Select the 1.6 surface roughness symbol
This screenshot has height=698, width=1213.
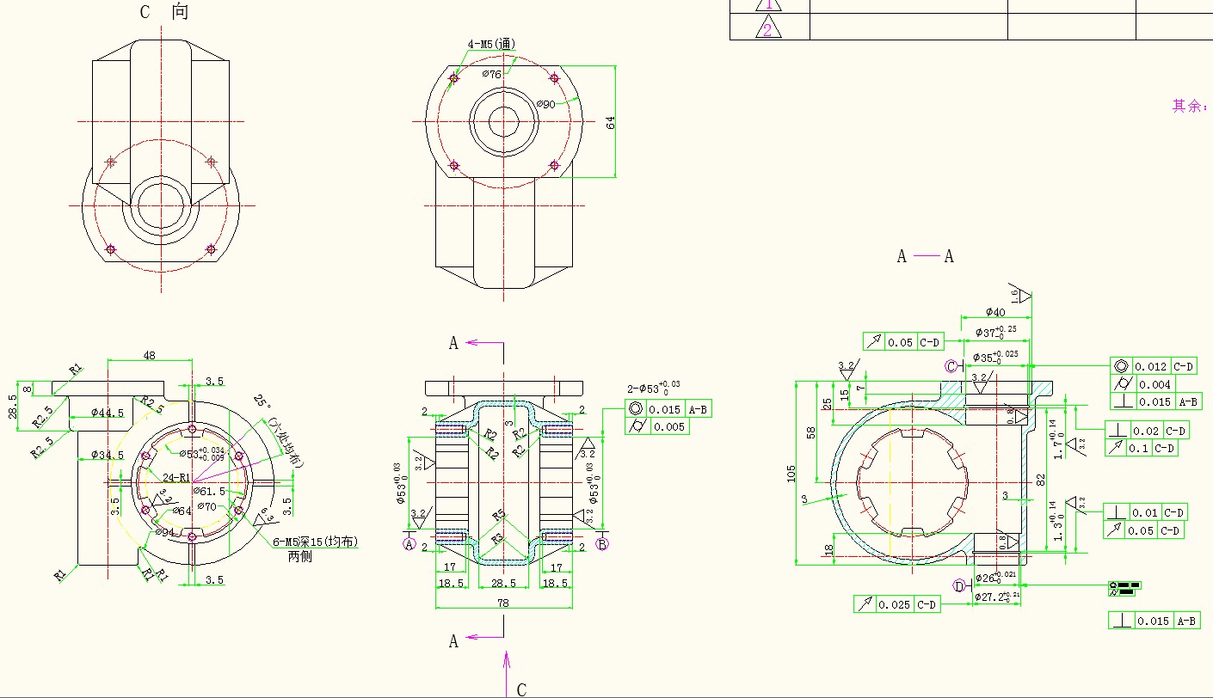pos(1020,294)
